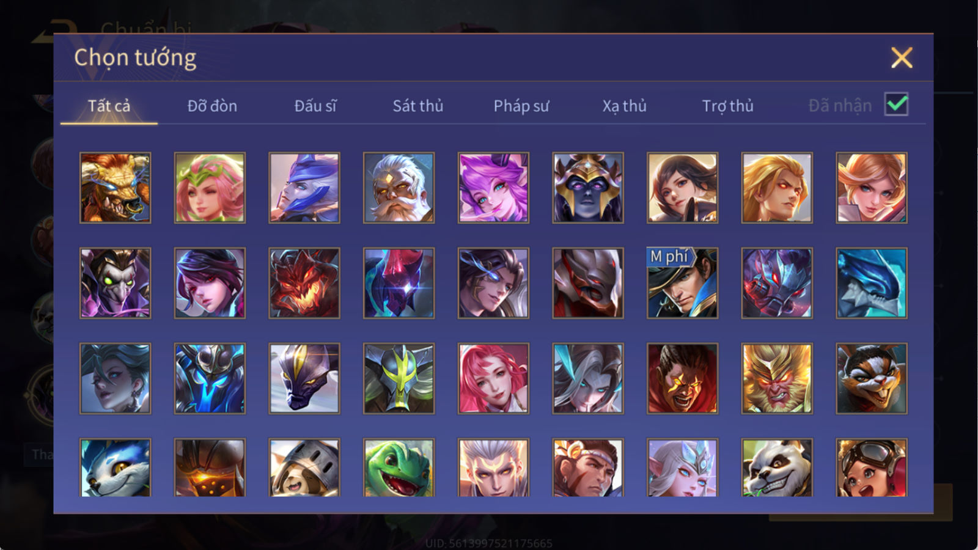Switch to the Xạ thủ tab
The image size is (978, 550).
[x=625, y=106]
